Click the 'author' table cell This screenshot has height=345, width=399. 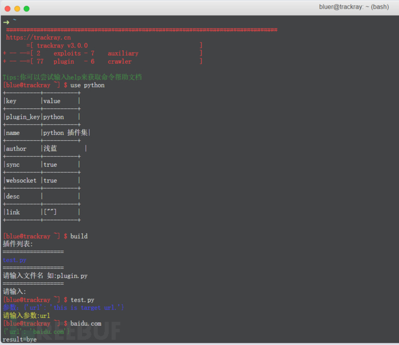coord(16,149)
